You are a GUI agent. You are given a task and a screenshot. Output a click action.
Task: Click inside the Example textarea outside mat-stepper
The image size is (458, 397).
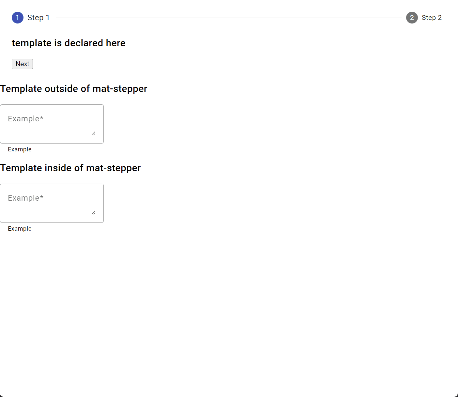[52, 124]
